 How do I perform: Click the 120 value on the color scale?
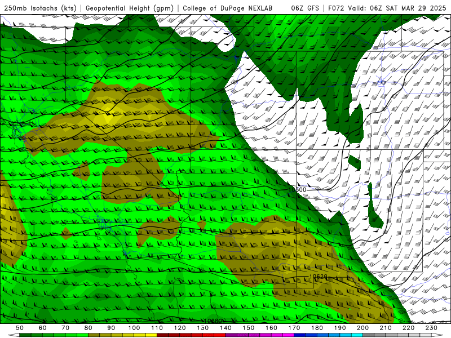(x=180, y=328)
